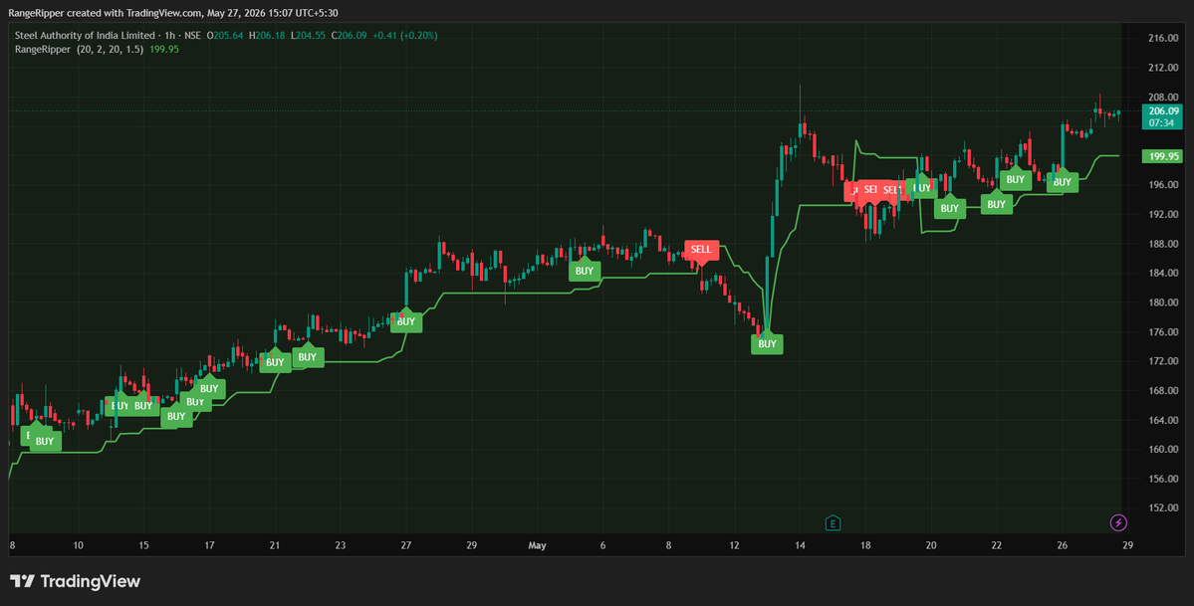Image resolution: width=1194 pixels, height=606 pixels.
Task: Click the date label 21 on time axis
Action: [x=275, y=546]
